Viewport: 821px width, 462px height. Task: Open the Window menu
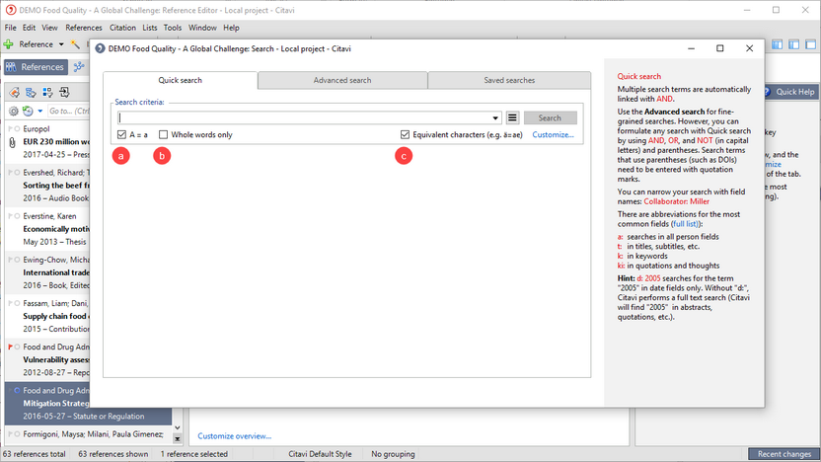click(202, 28)
